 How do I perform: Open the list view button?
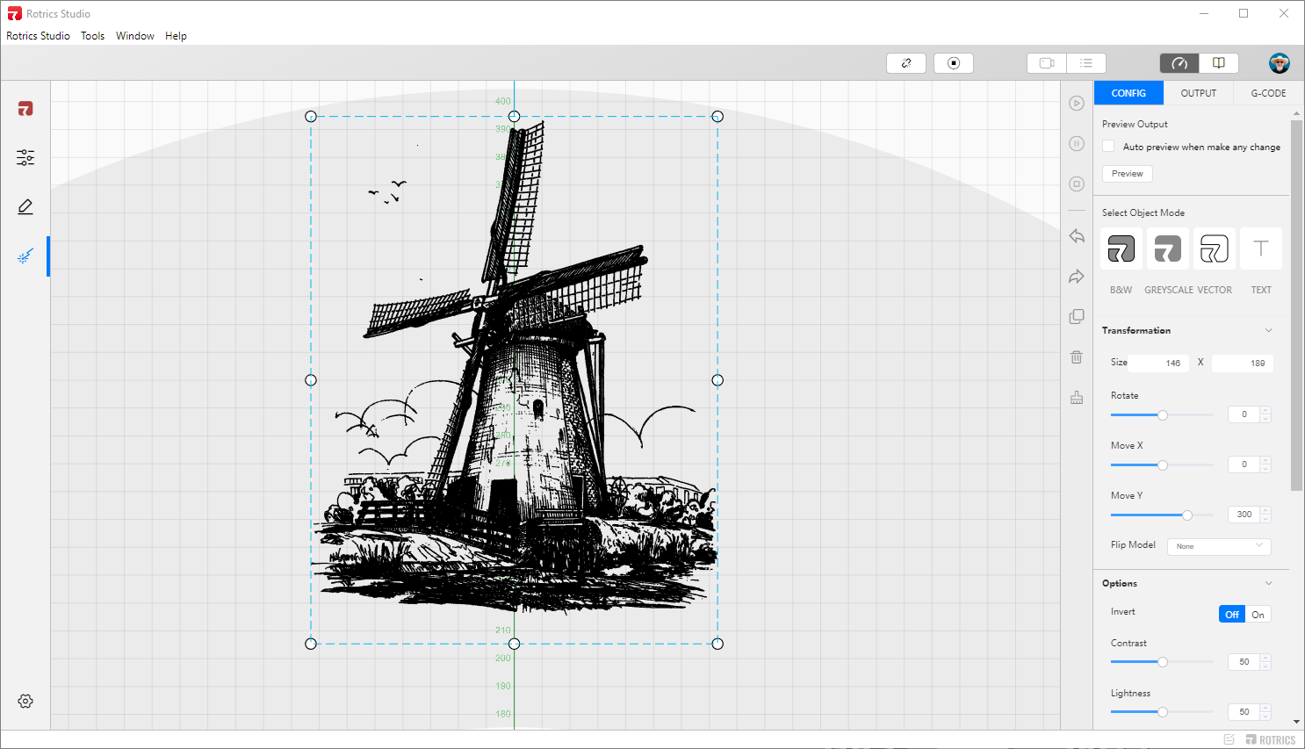click(x=1086, y=63)
